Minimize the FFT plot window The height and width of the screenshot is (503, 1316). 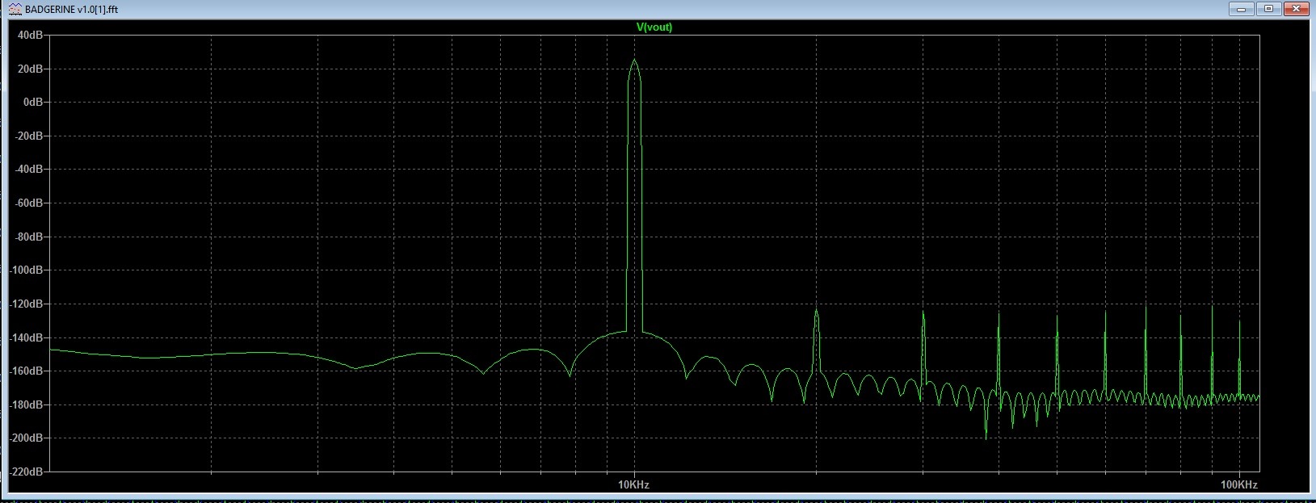1240,9
